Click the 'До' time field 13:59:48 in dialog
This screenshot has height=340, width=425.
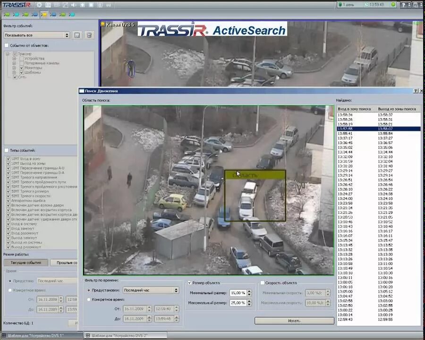pyautogui.click(x=164, y=319)
